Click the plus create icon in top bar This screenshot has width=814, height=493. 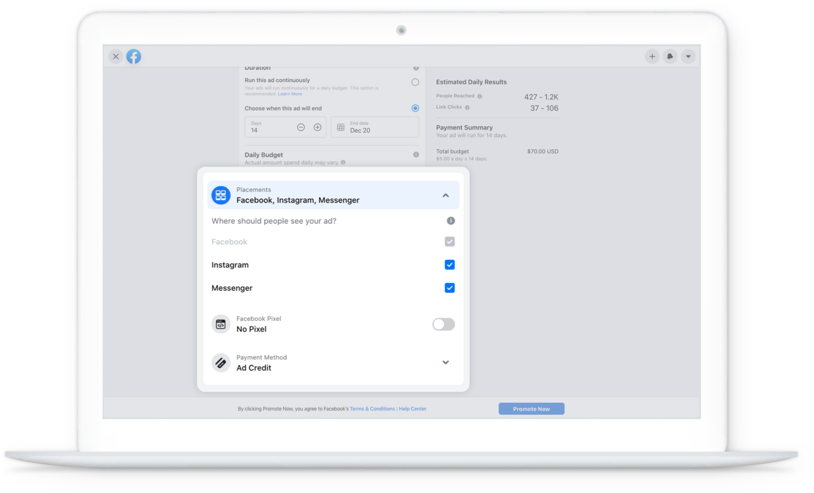pyautogui.click(x=652, y=56)
